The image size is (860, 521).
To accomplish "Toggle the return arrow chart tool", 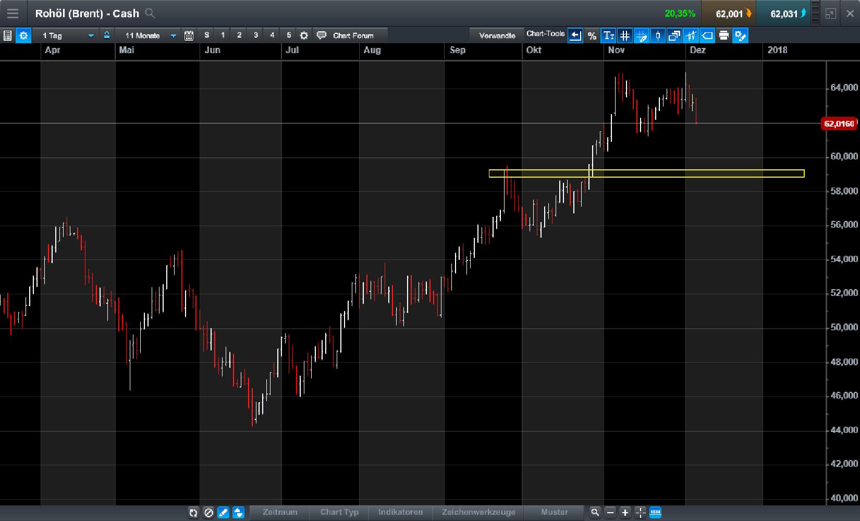I will point(575,35).
